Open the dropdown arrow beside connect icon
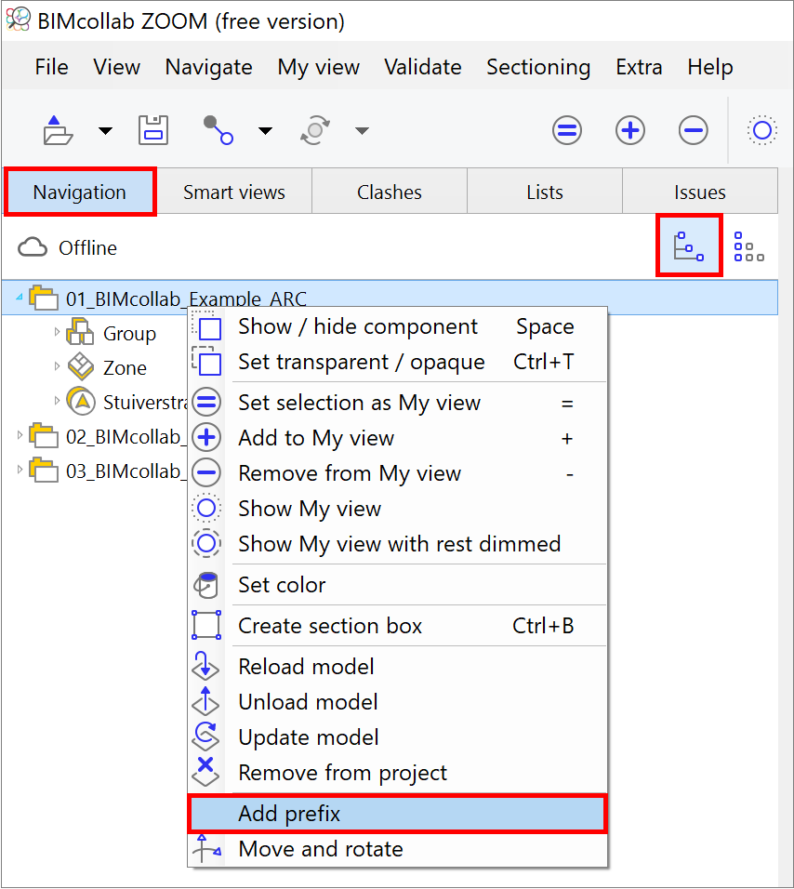 [265, 131]
